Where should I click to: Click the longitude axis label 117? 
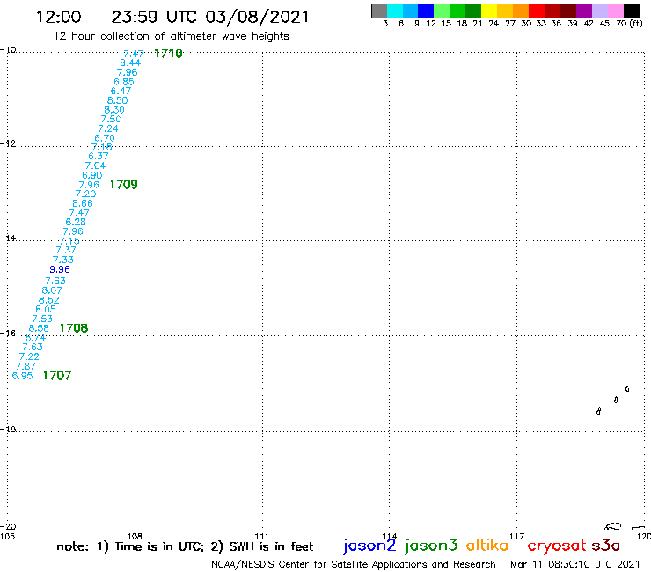click(x=516, y=536)
